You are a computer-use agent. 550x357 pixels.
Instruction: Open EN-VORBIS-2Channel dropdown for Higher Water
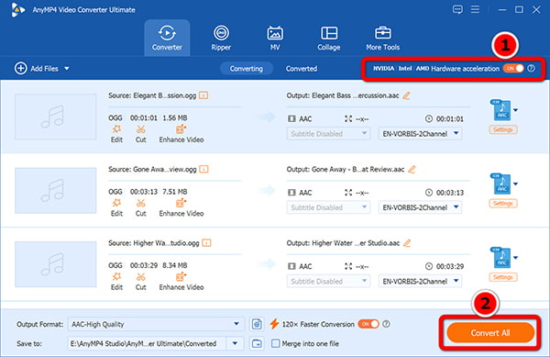tap(420, 281)
